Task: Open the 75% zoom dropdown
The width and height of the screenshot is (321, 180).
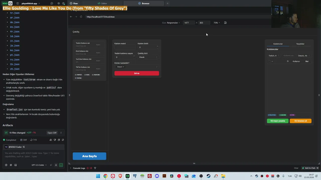Action: click(x=217, y=23)
